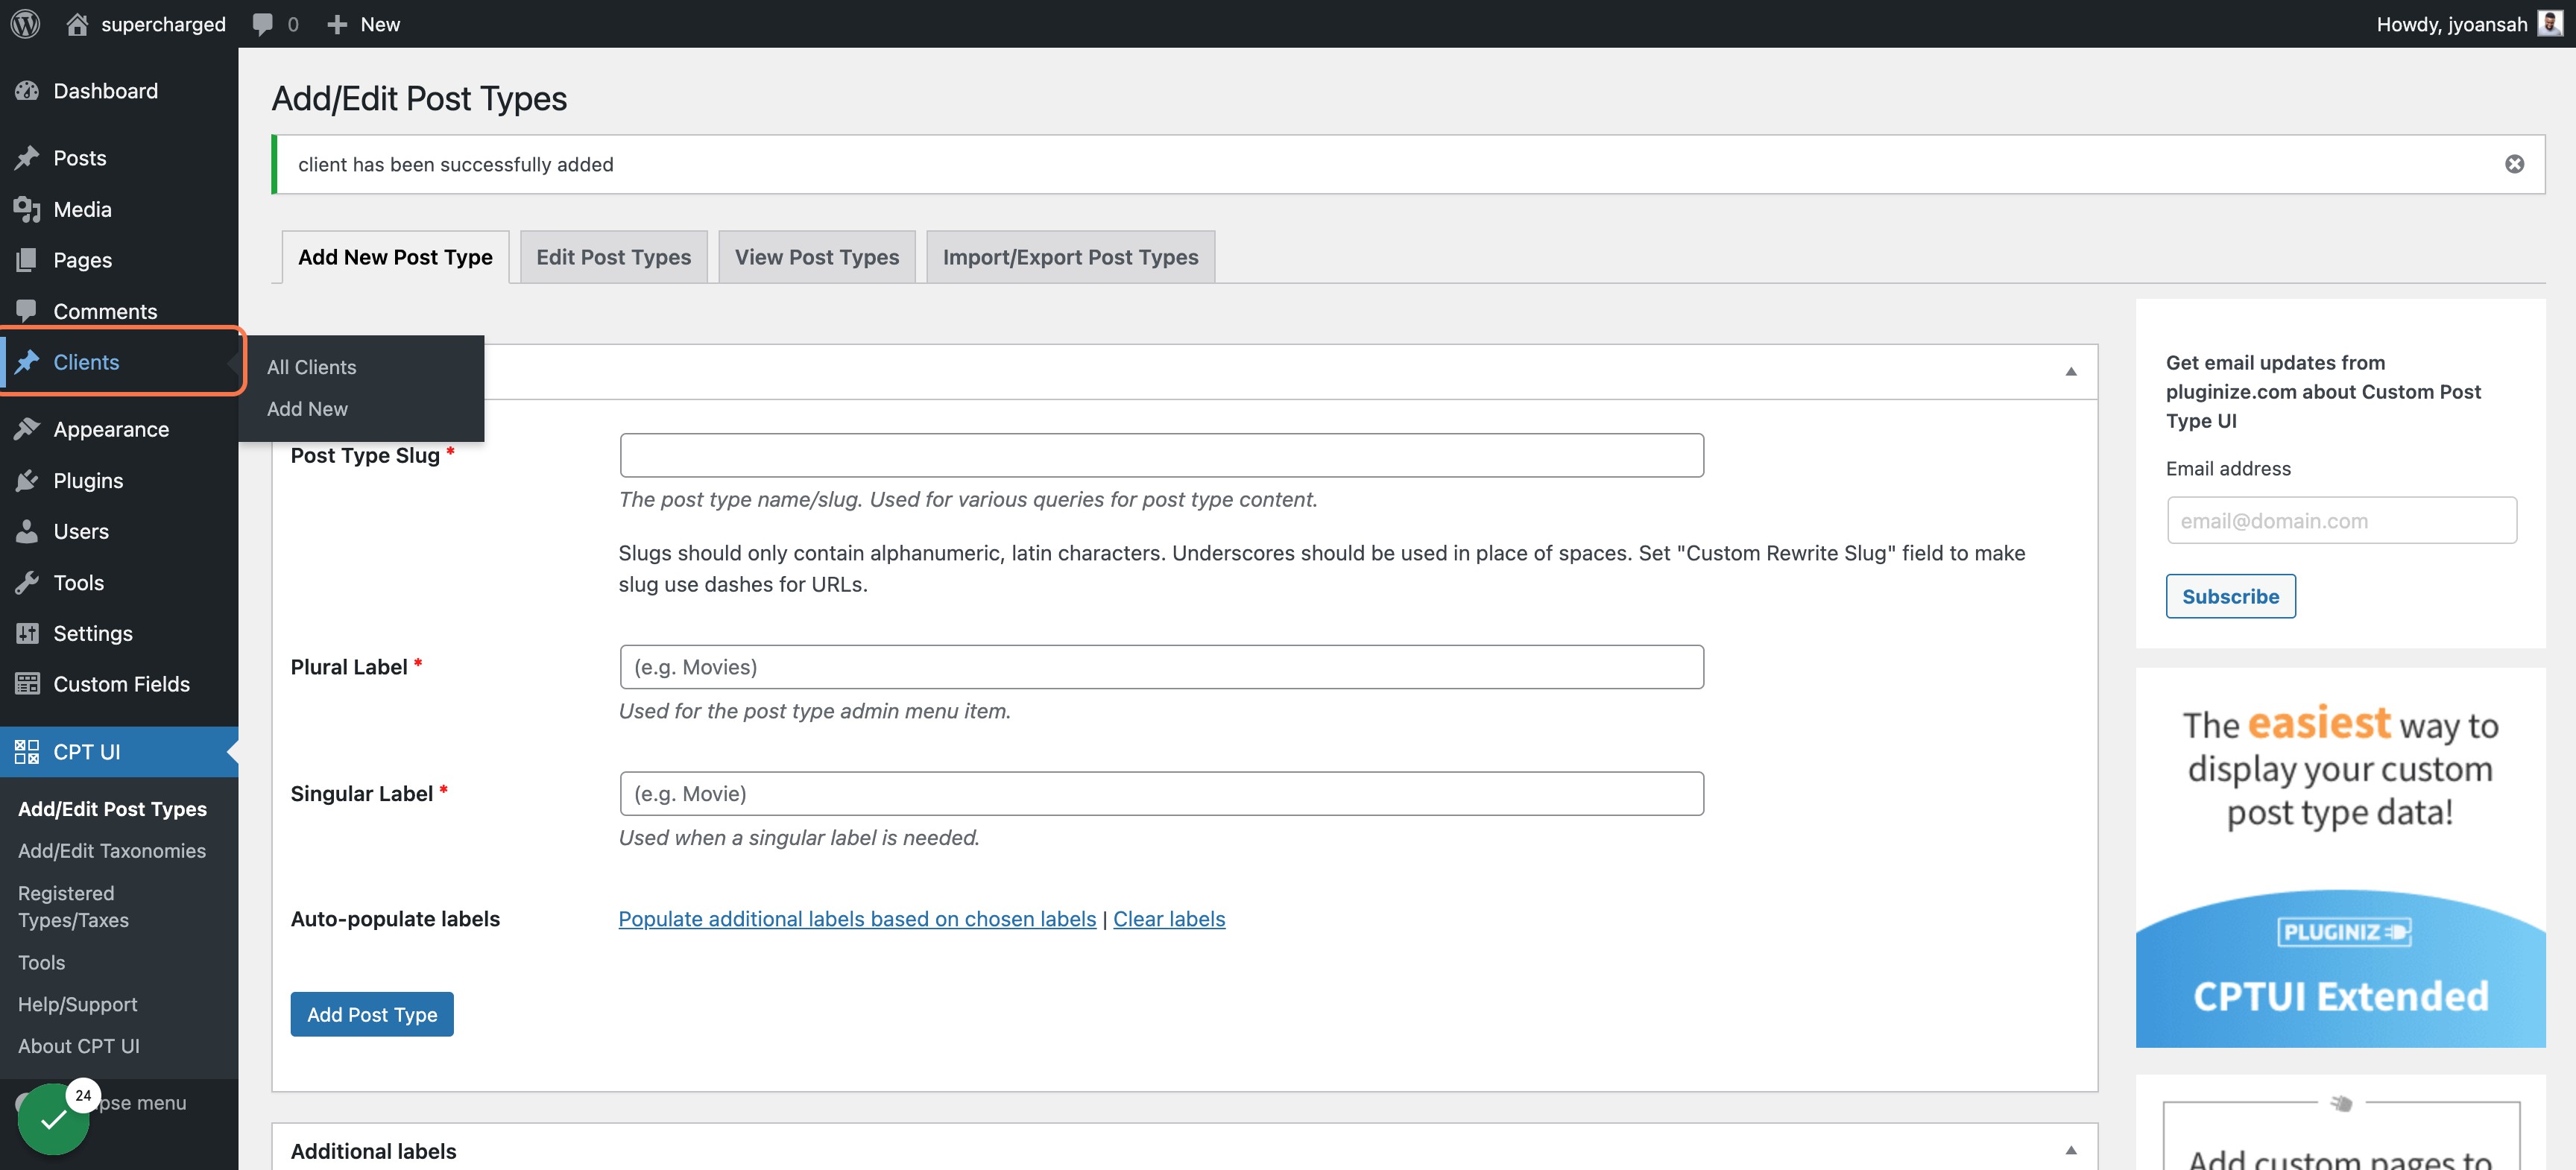The image size is (2576, 1170).
Task: Collapse the Additional labels panel arrow
Action: pos(2071,1151)
